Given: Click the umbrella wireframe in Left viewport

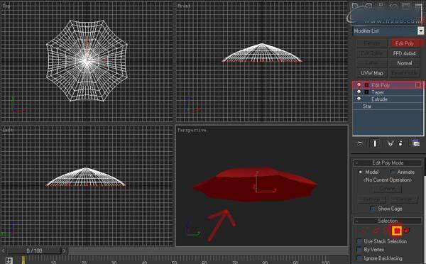Looking at the screenshot, I should click(x=86, y=177).
